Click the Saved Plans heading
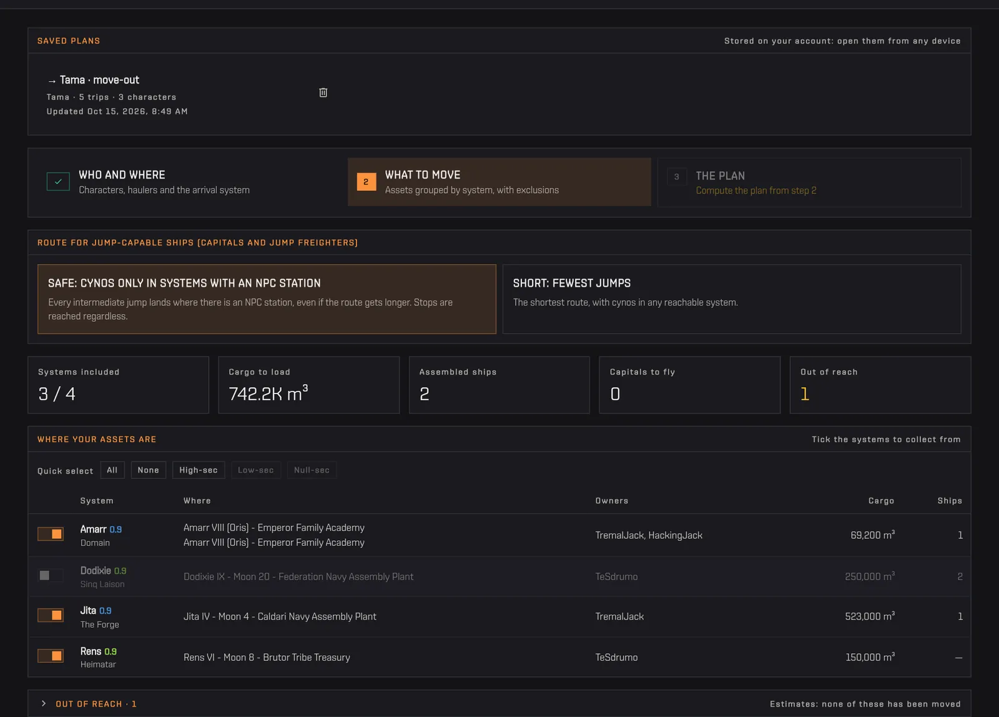 pos(69,41)
